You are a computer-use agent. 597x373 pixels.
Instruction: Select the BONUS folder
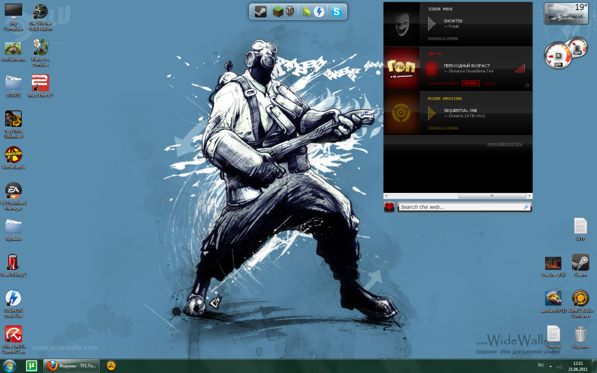(x=13, y=86)
